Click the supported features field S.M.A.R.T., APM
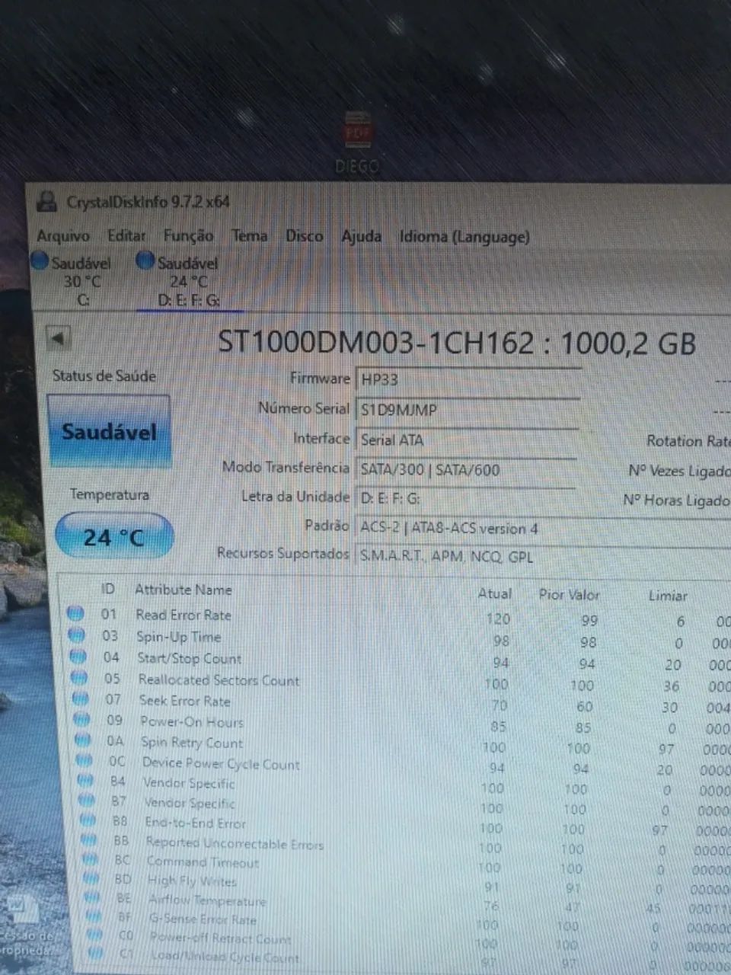Viewport: 731px width, 975px height. coord(543,556)
